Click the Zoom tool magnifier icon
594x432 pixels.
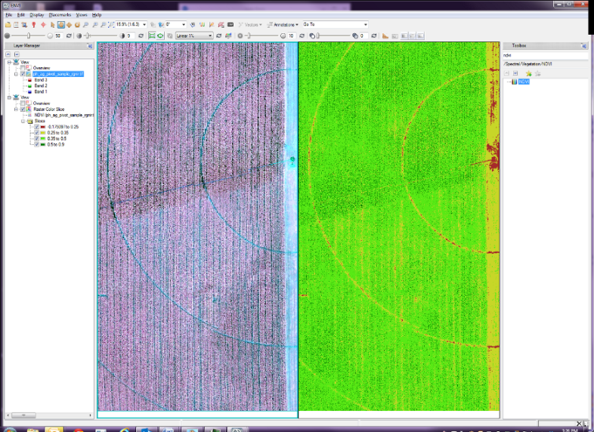click(85, 24)
